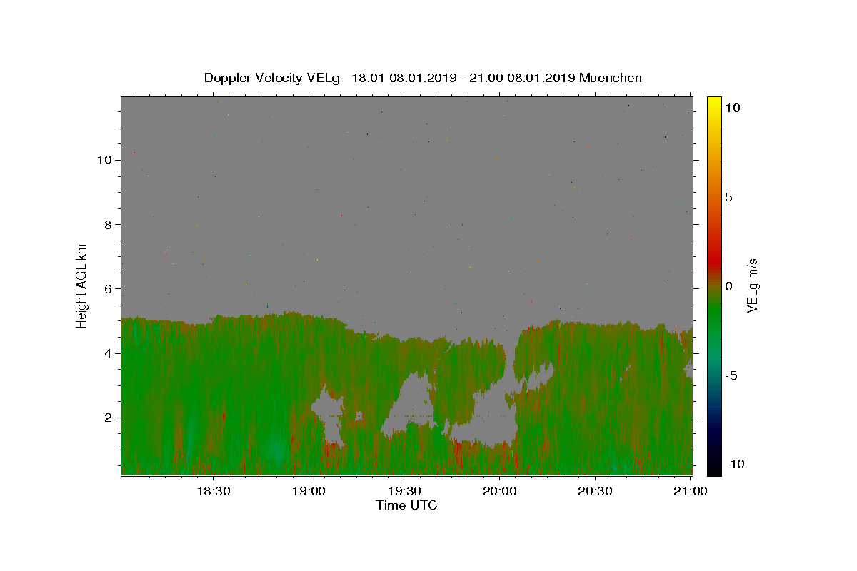
Task: Click the station name 'Muenchen' in title
Action: (x=611, y=78)
